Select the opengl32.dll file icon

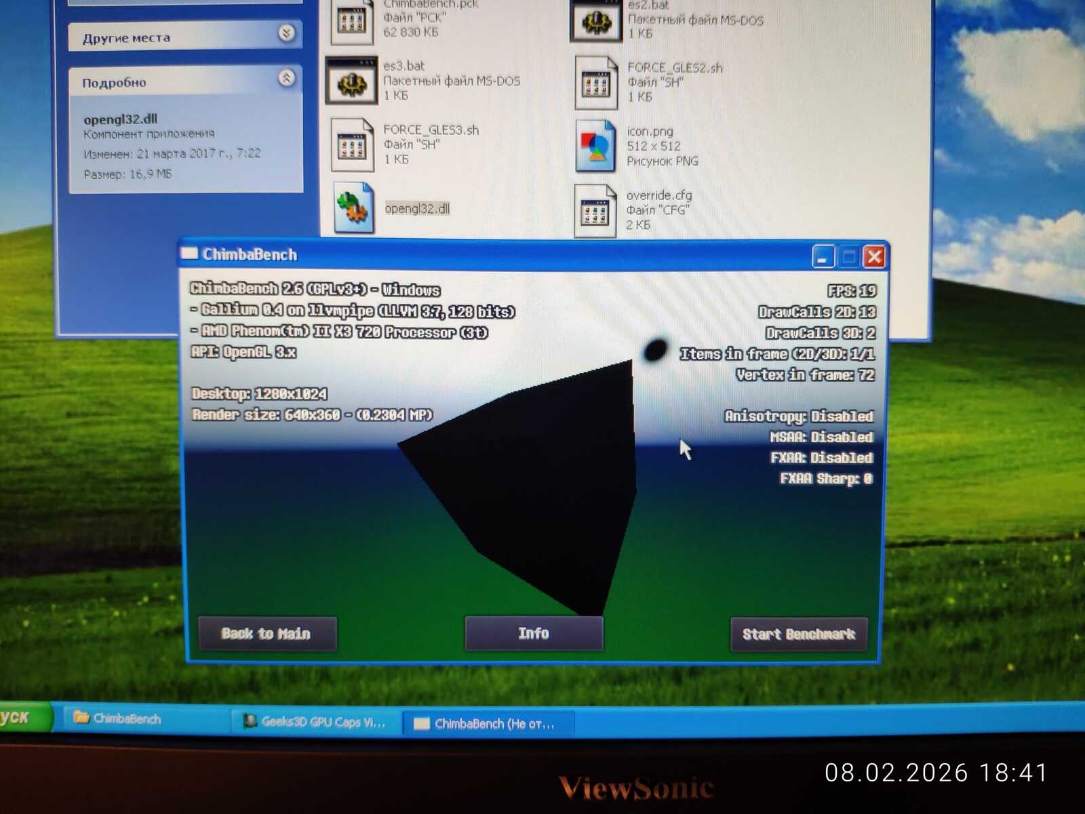pos(353,208)
